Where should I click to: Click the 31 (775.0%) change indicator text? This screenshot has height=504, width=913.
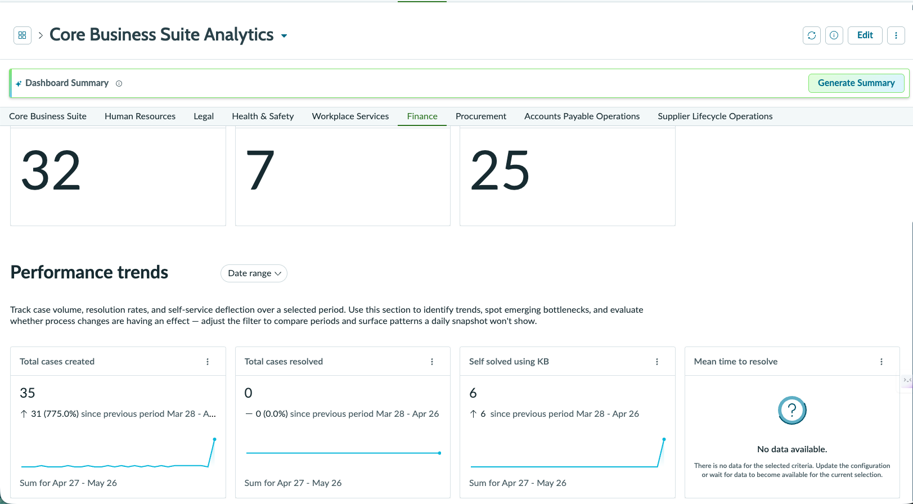(55, 414)
